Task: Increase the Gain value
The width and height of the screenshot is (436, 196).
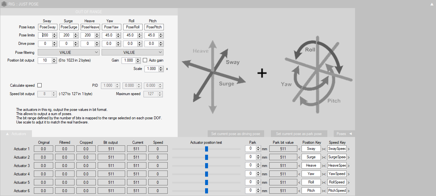Action: [x=138, y=59]
